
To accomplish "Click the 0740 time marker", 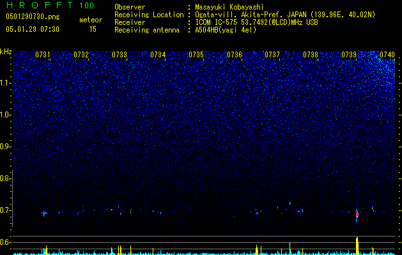I will 387,55.
